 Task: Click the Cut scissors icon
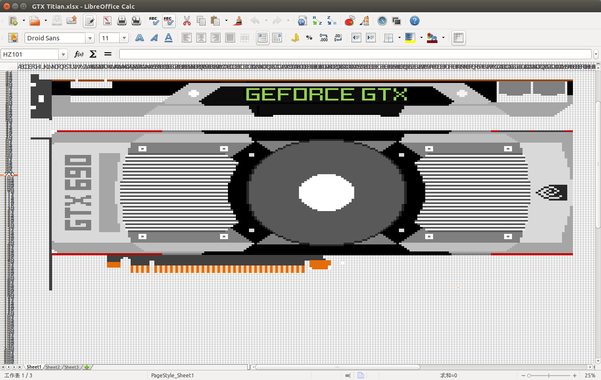187,21
